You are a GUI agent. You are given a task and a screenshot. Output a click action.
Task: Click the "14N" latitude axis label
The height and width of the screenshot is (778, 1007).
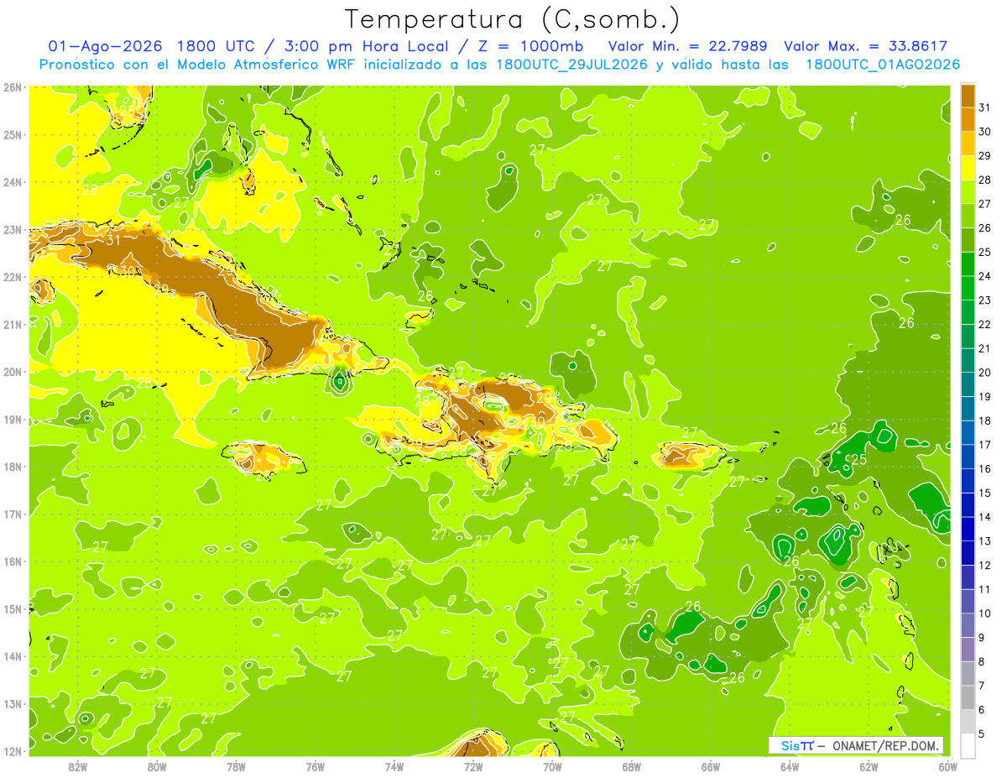13,656
